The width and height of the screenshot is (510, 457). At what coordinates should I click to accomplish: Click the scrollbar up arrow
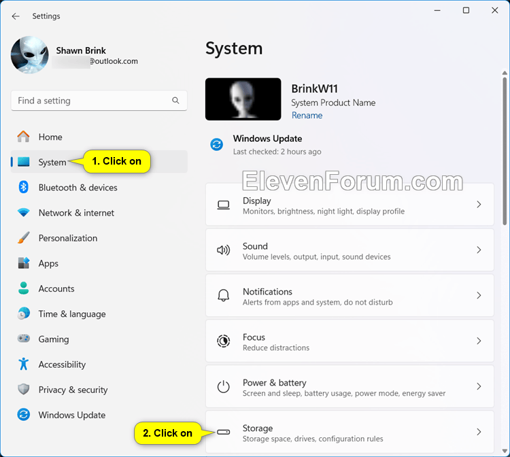505,73
